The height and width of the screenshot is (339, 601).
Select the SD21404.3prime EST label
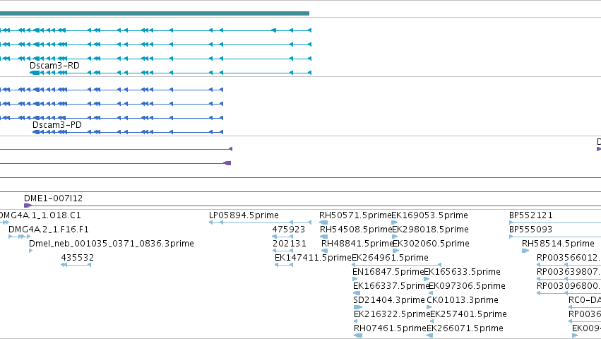pos(389,300)
